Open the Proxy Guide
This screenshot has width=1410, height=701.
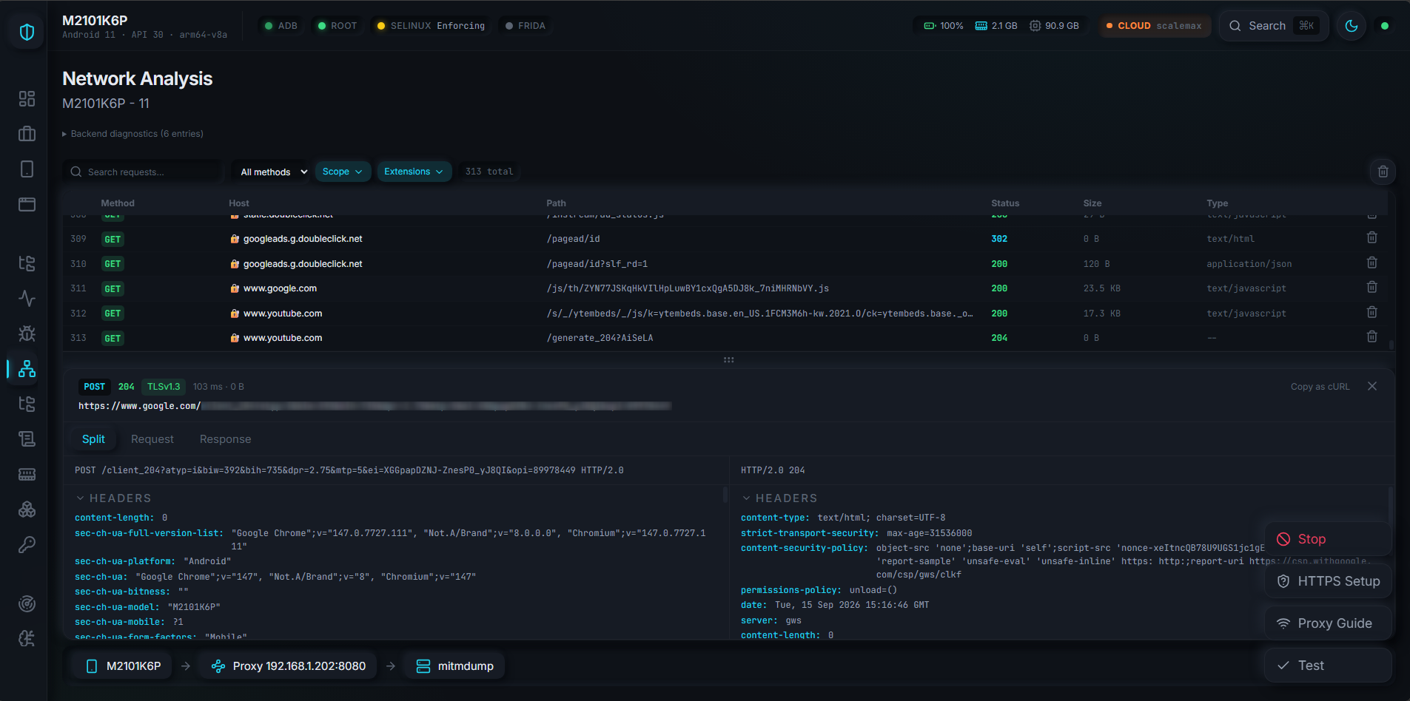[1328, 623]
